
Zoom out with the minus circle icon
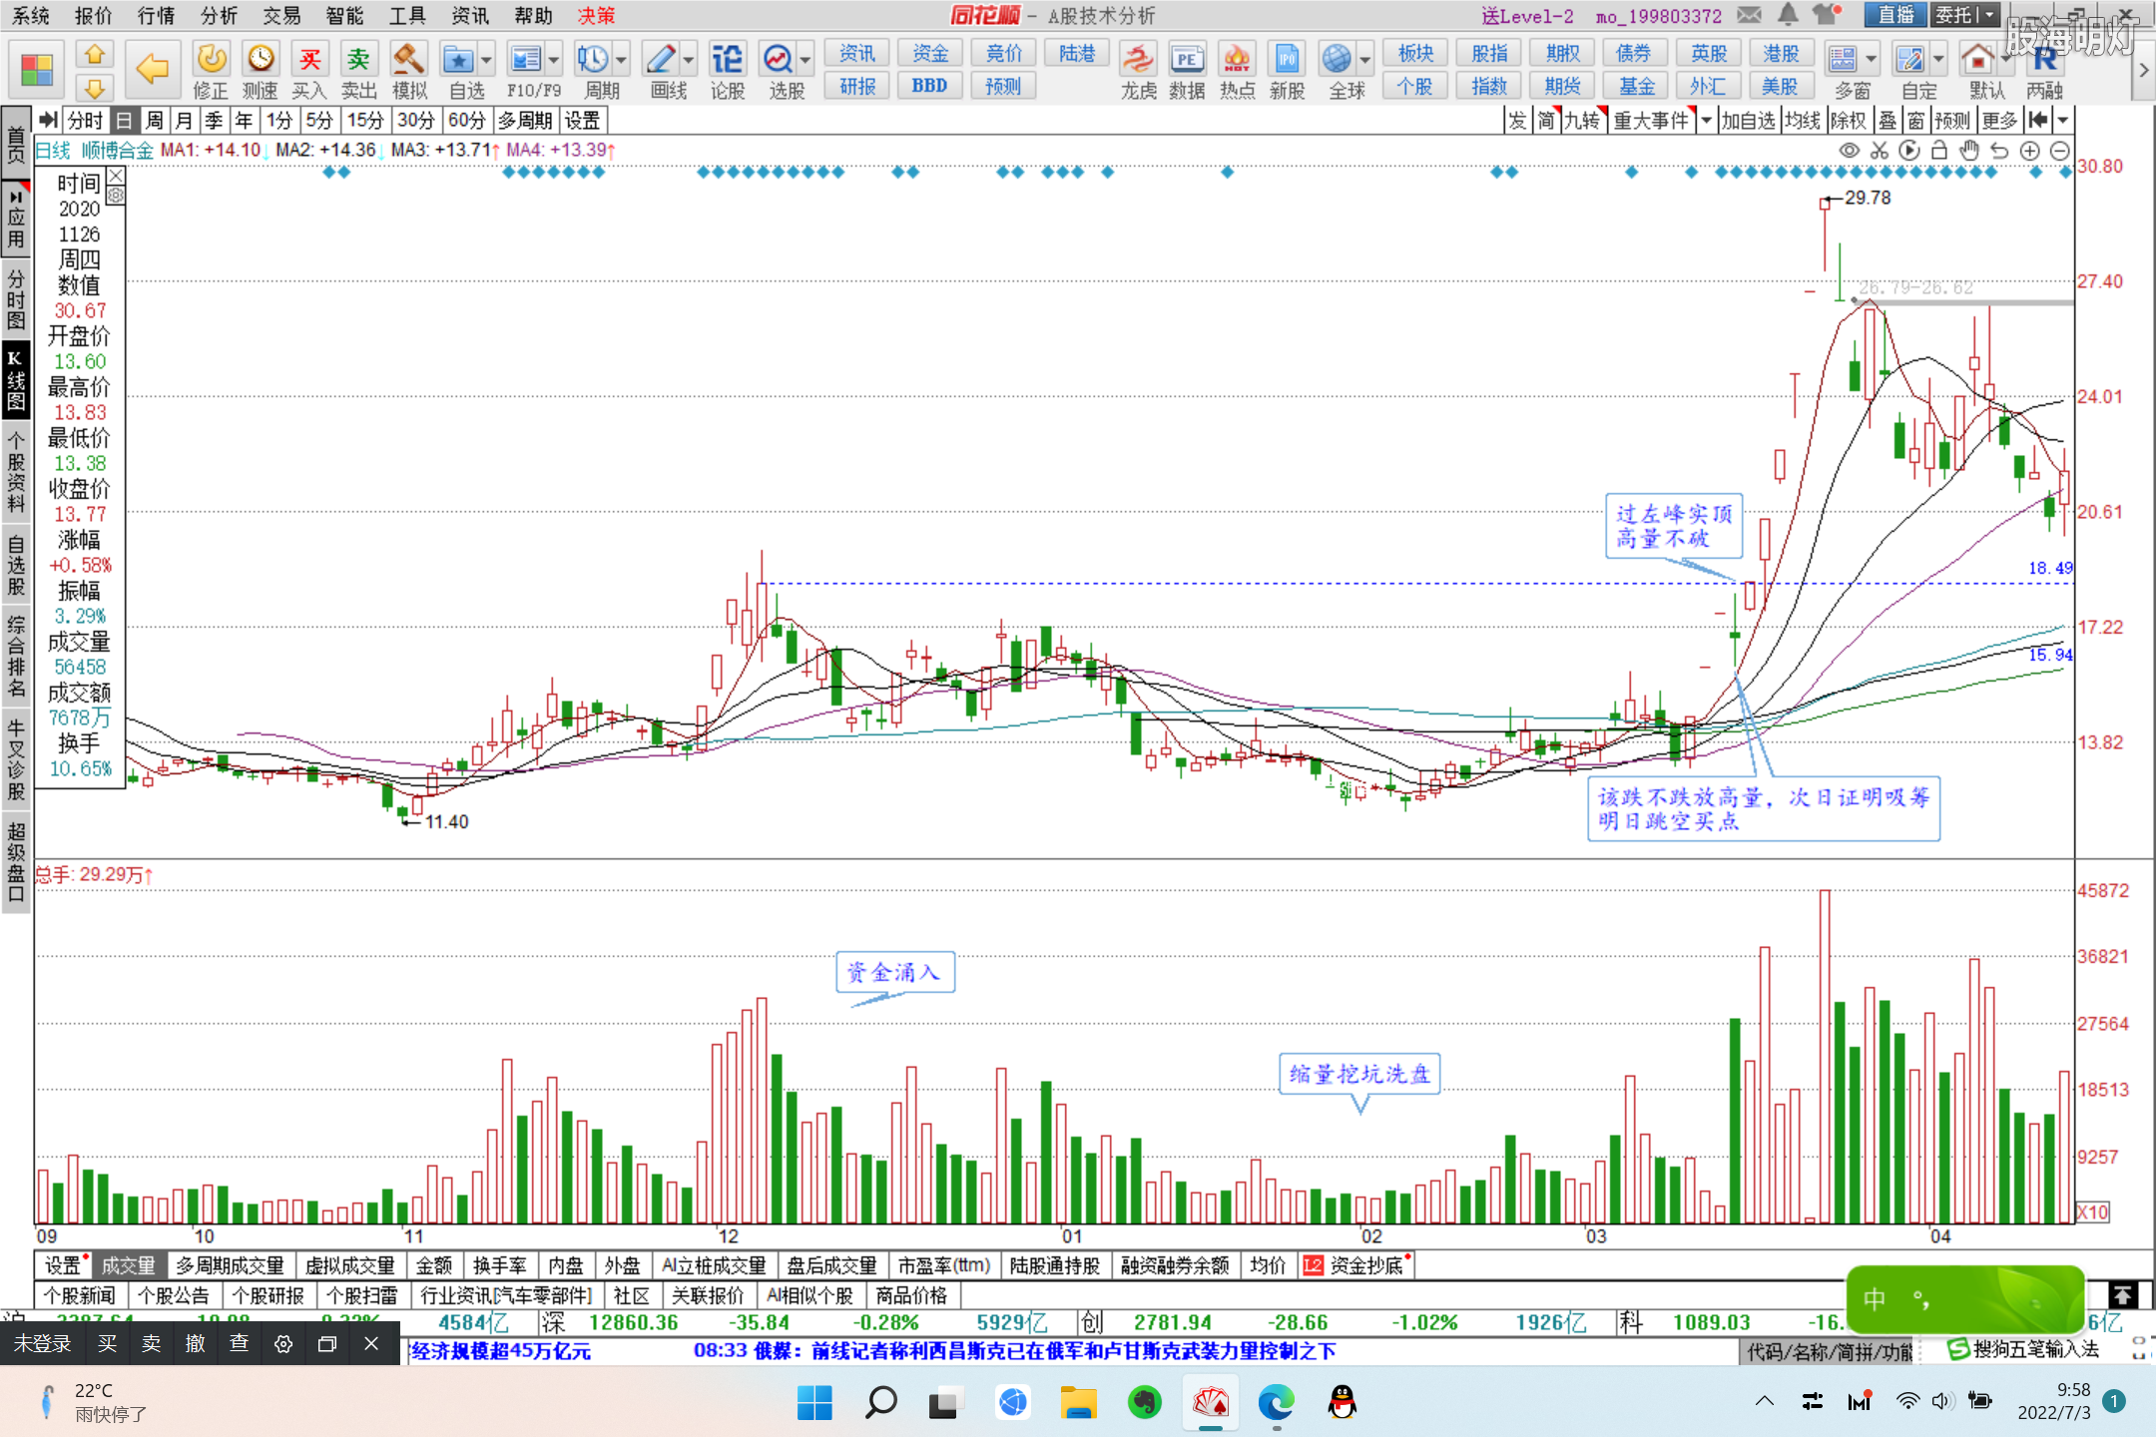pos(2059,151)
